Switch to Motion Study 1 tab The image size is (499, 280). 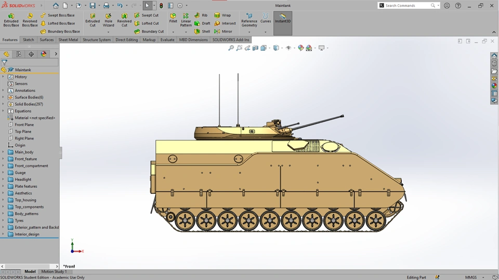54,271
